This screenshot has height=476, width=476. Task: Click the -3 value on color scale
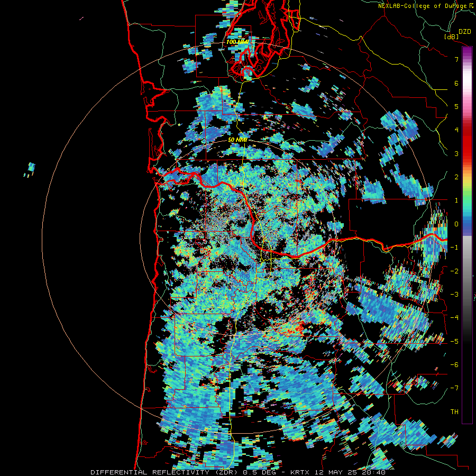[x=454, y=295]
